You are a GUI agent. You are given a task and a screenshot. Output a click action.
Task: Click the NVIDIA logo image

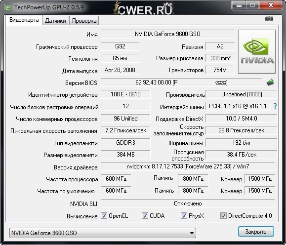tap(257, 52)
